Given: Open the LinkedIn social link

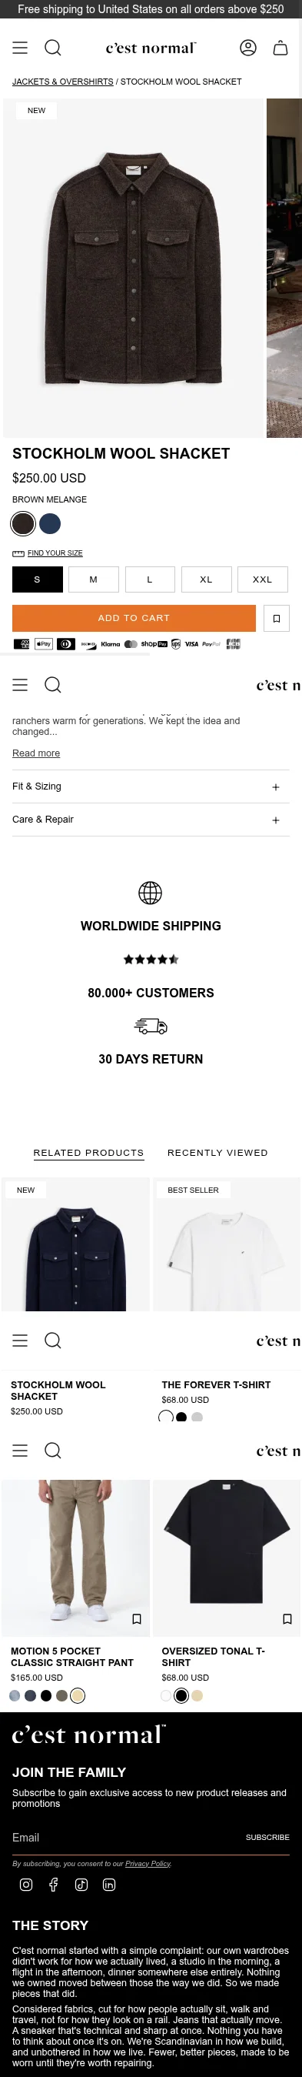Looking at the screenshot, I should [108, 1885].
